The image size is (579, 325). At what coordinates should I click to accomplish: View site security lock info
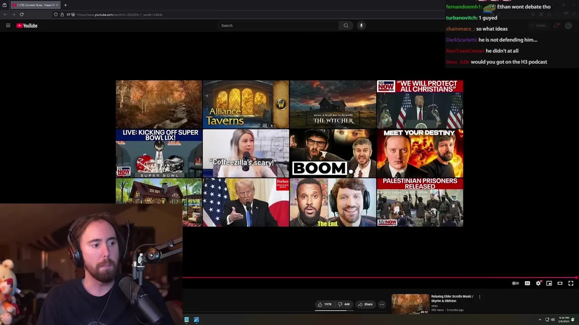coord(62,14)
